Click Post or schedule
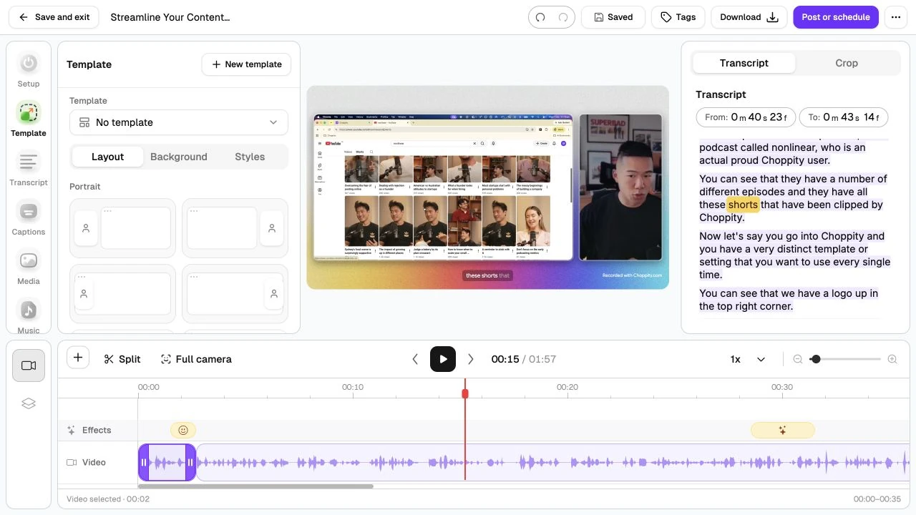916x515 pixels. 836,17
